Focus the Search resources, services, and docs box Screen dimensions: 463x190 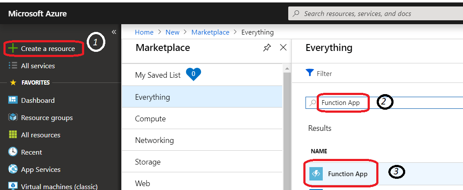click(x=375, y=13)
